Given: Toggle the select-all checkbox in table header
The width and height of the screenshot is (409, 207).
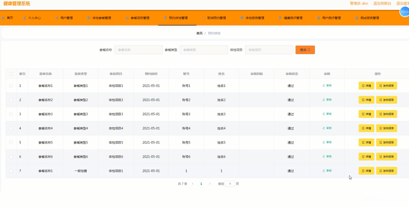Looking at the screenshot, I should click(x=11, y=74).
